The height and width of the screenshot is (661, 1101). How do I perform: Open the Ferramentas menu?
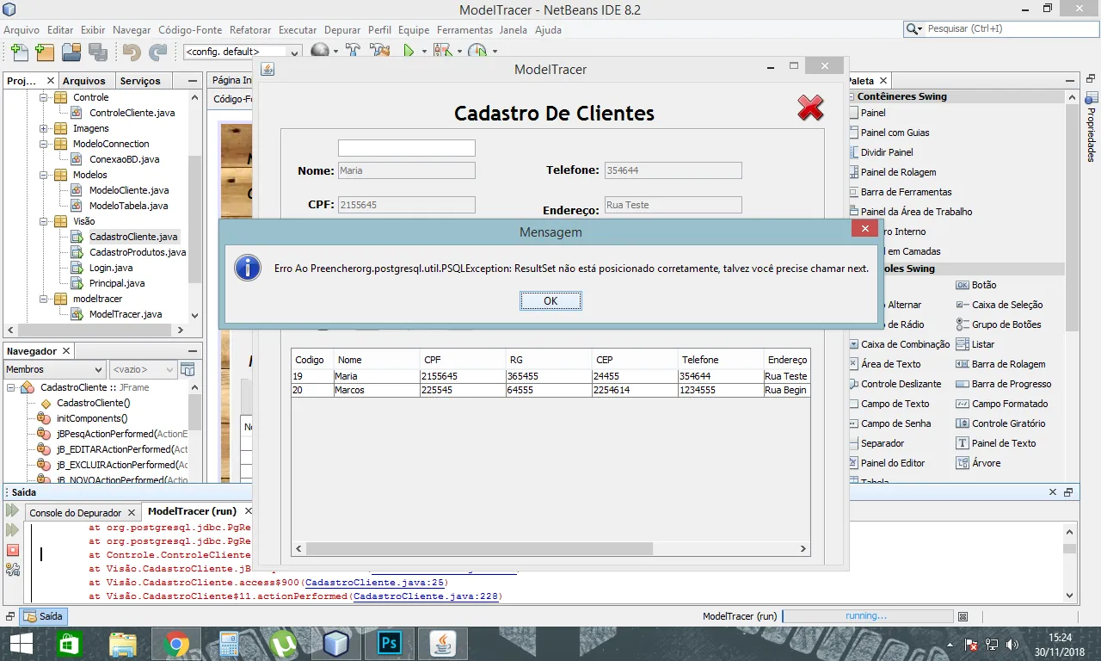tap(464, 29)
